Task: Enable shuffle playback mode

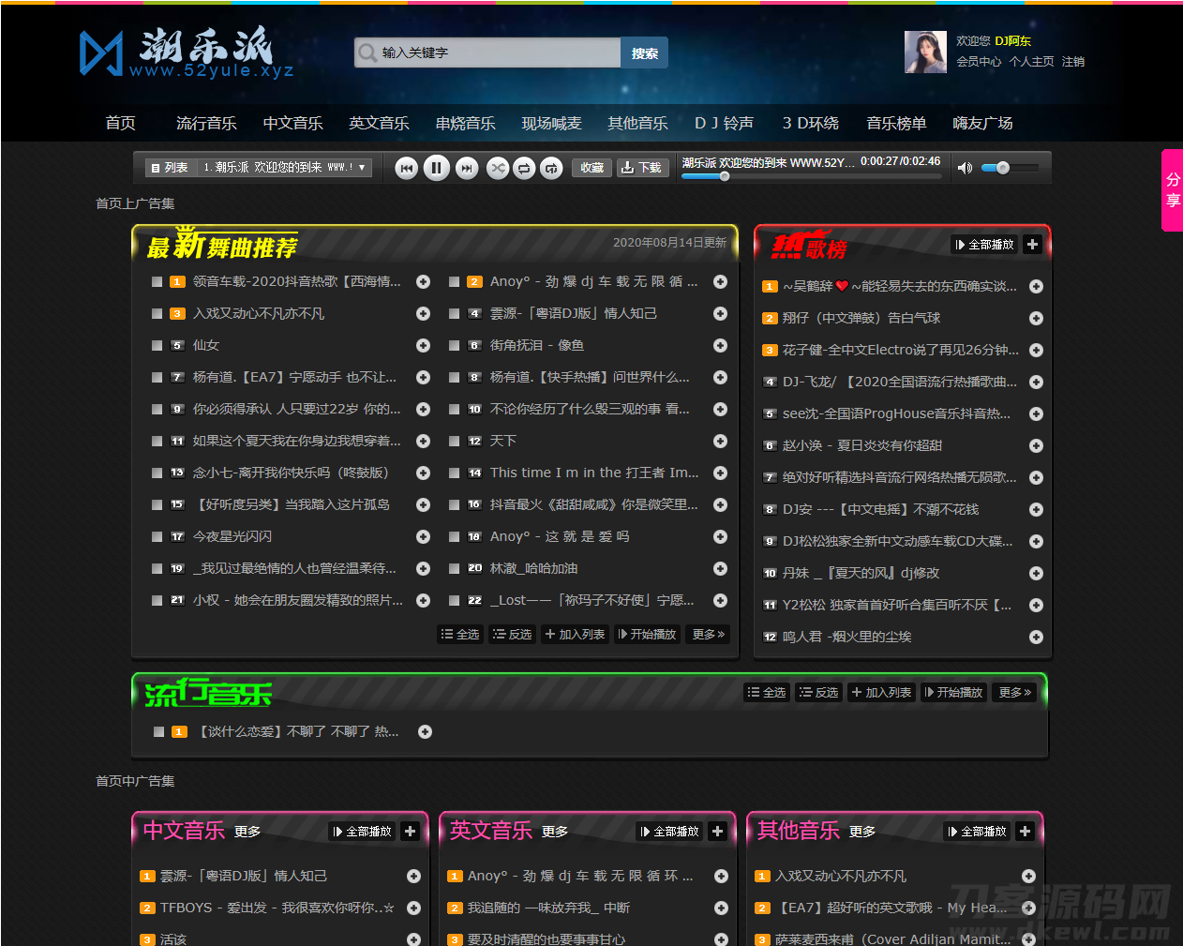Action: [x=499, y=168]
